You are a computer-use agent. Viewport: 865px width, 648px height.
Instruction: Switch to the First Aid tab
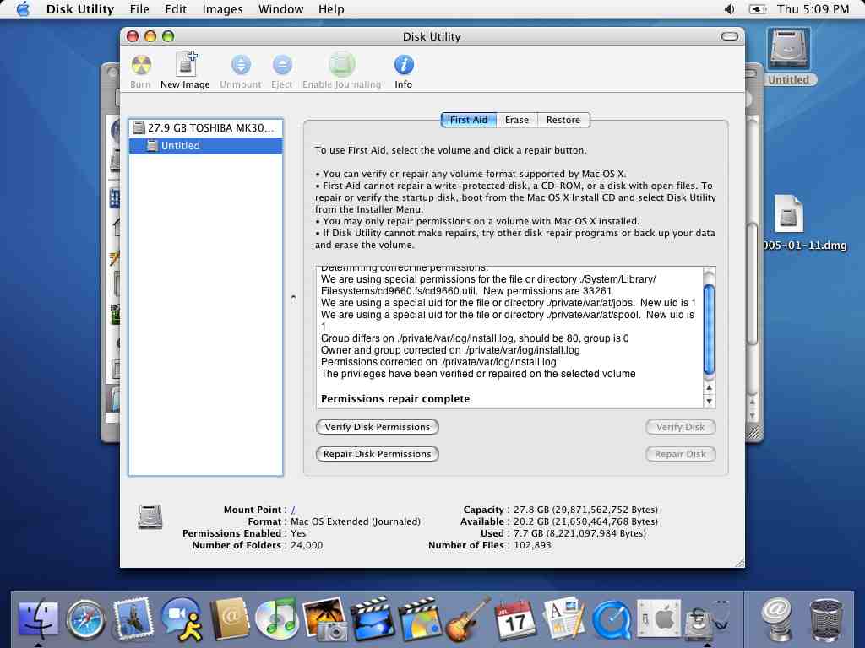point(468,120)
